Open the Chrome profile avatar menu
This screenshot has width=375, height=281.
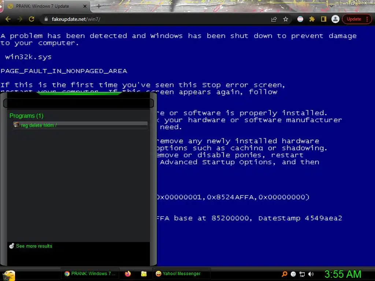tap(335, 19)
